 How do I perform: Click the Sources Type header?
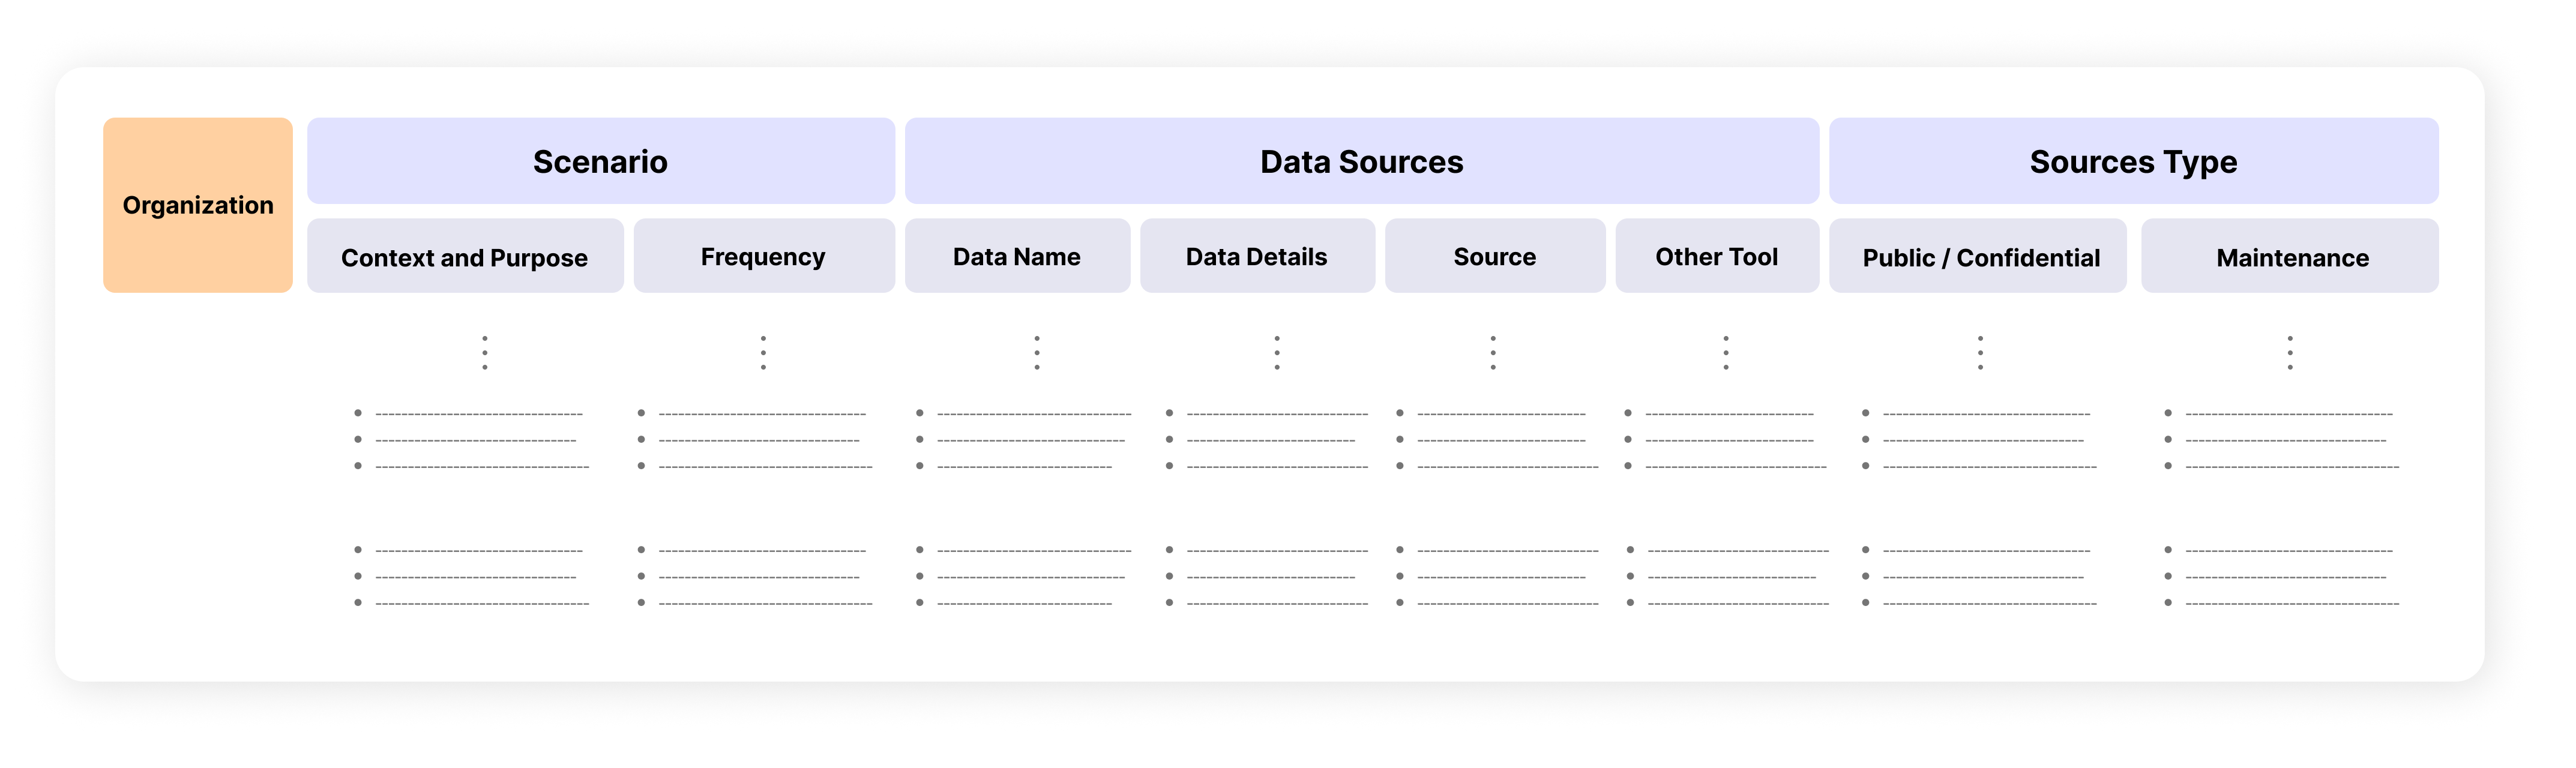tap(2133, 161)
